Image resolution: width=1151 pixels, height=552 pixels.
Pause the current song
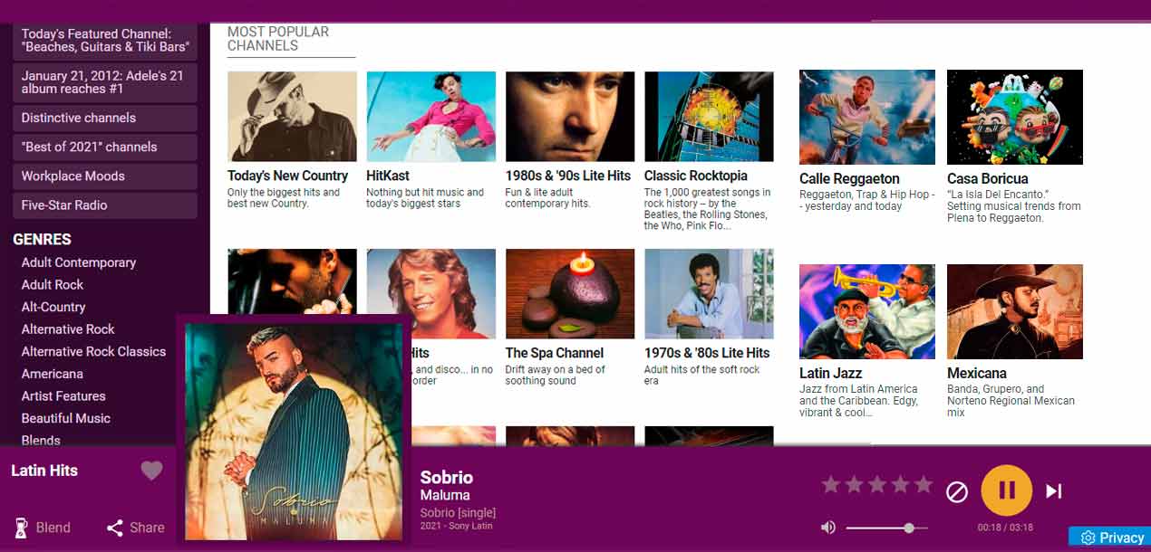point(1006,490)
